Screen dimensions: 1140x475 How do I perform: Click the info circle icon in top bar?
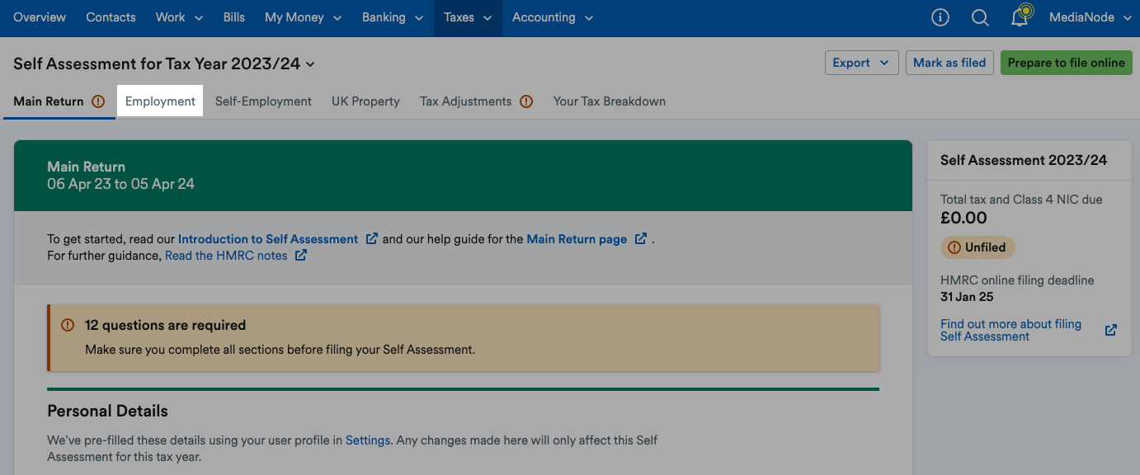click(x=940, y=17)
